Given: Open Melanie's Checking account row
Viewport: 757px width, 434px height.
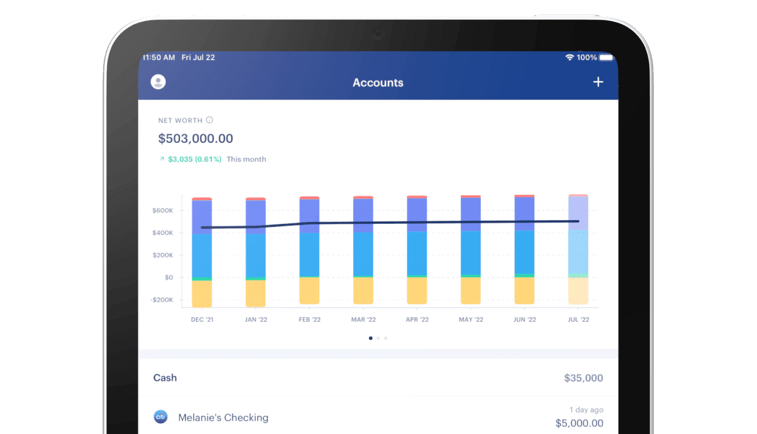Looking at the screenshot, I should pos(378,417).
